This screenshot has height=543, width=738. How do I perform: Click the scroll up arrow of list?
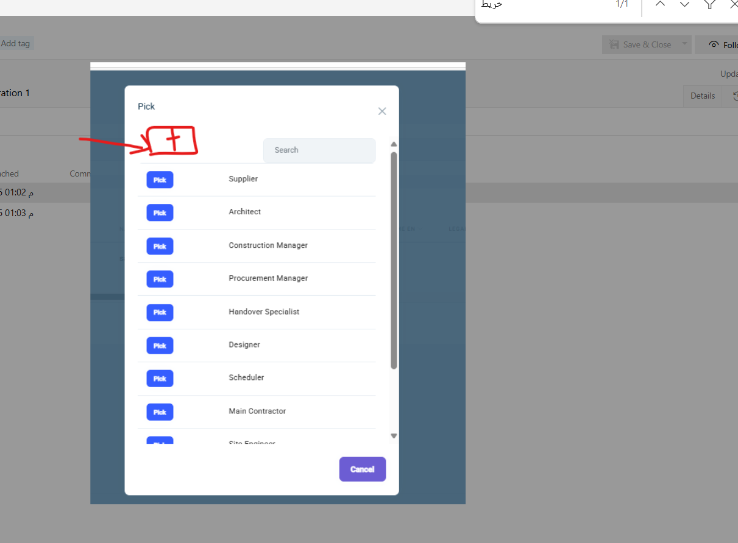[x=394, y=144]
